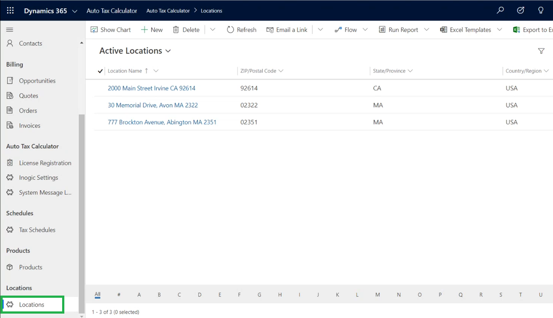Screen dimensions: 553x318
Task: Click the New plus icon
Action: (144, 29)
